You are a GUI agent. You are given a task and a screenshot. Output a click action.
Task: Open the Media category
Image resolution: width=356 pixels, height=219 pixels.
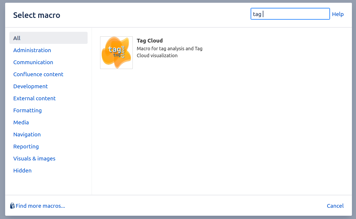[21, 122]
